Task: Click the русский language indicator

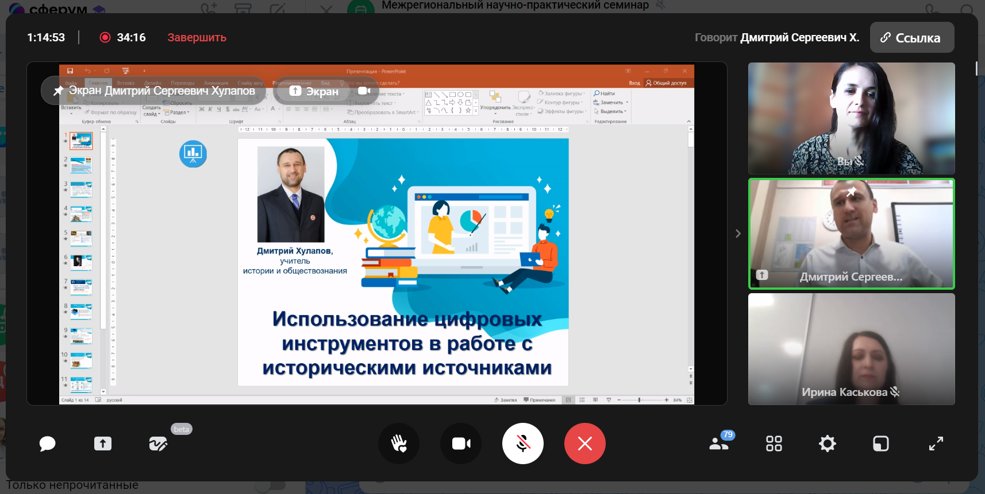Action: 114,400
